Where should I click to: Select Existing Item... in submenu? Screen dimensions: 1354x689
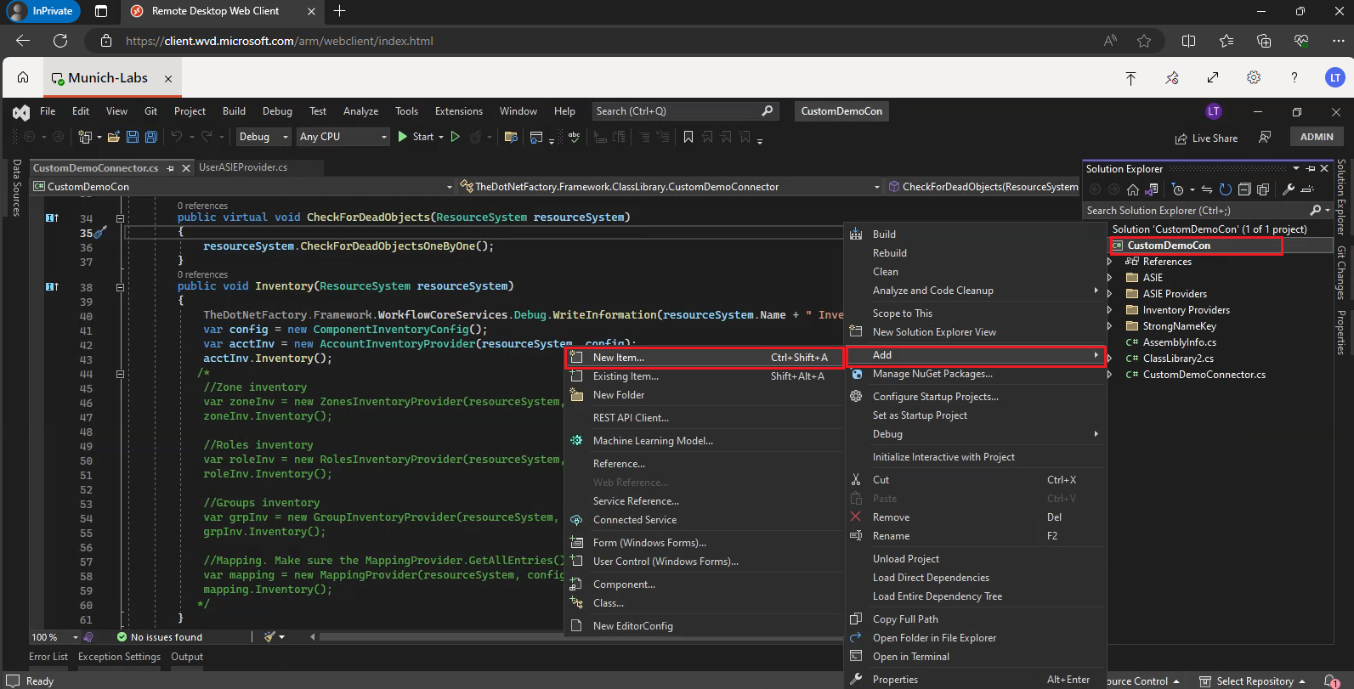point(705,376)
